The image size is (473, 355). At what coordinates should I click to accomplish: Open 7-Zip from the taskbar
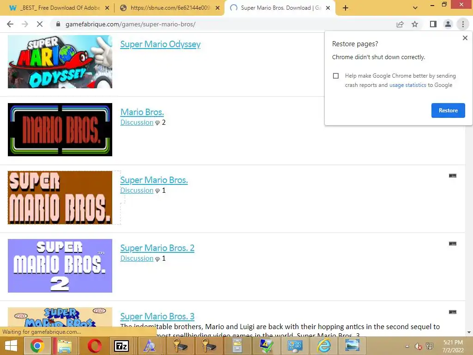[x=121, y=346]
